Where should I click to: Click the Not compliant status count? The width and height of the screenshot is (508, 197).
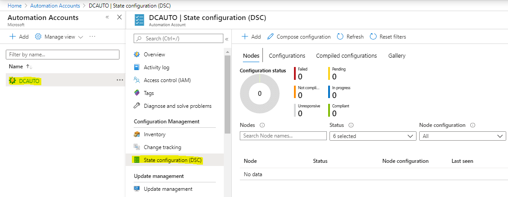300,95
